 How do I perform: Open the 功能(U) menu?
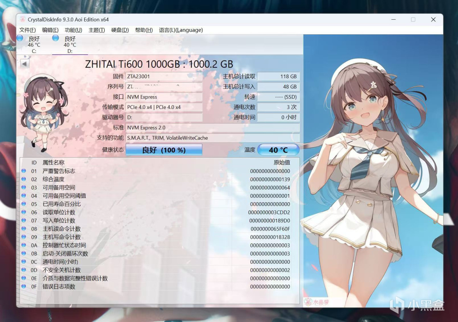point(73,30)
